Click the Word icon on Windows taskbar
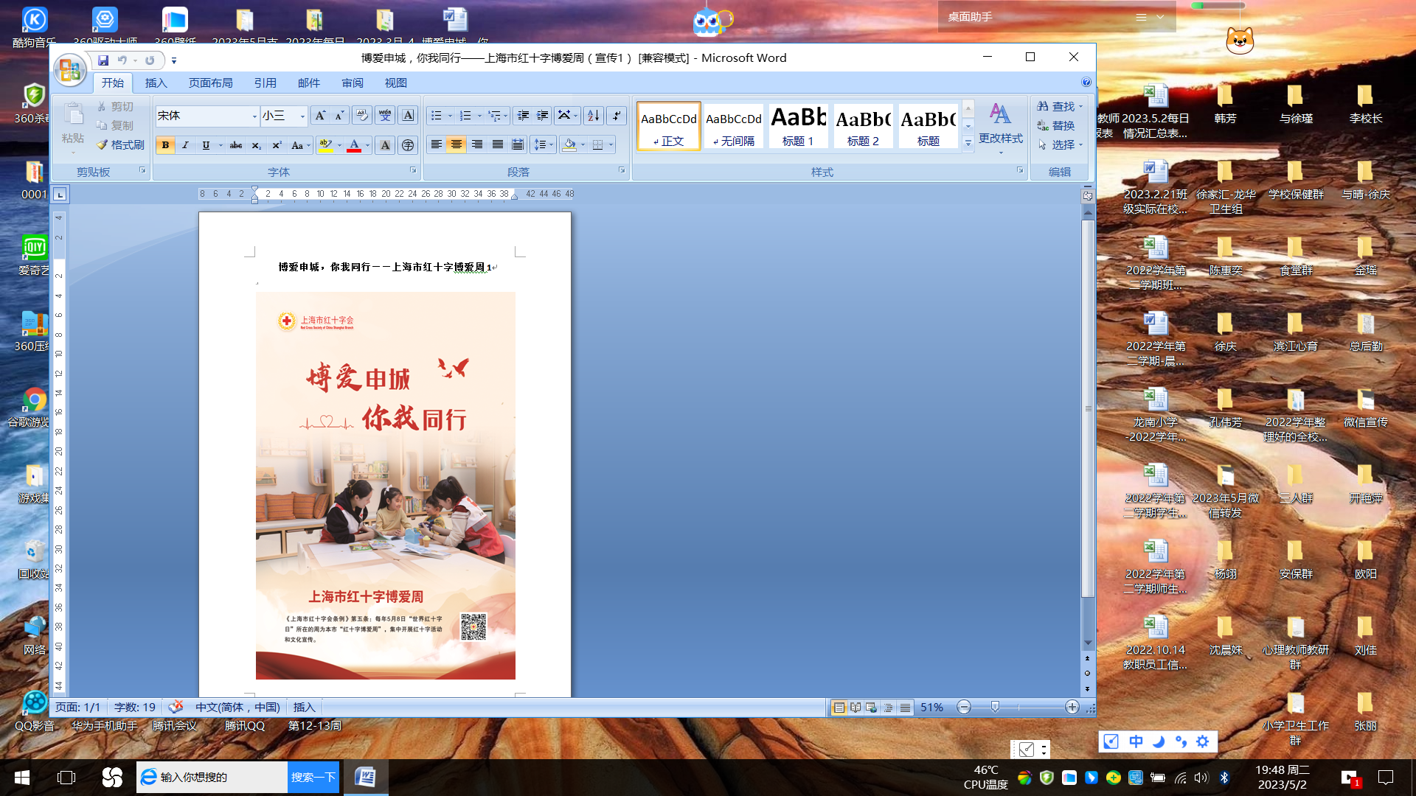The width and height of the screenshot is (1416, 796). [x=365, y=777]
